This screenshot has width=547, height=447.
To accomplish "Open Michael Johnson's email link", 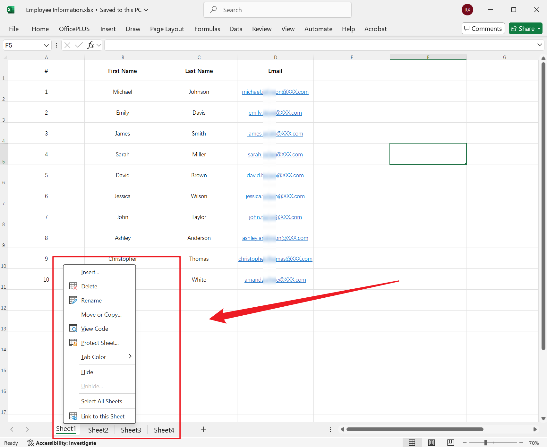I will pyautogui.click(x=275, y=92).
